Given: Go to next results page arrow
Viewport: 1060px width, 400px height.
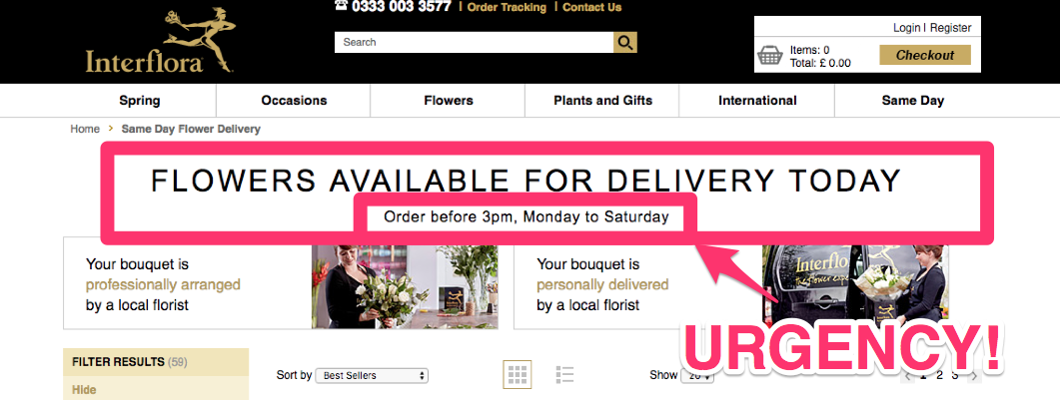Looking at the screenshot, I should 974,376.
